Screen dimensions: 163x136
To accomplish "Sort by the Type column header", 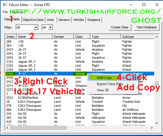I will 105,37.
